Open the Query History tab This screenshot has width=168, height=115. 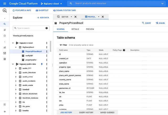[86, 112]
